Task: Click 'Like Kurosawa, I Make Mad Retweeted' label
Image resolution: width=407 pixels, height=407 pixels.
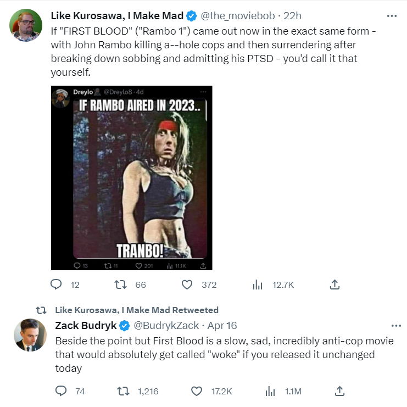Action: tap(137, 310)
